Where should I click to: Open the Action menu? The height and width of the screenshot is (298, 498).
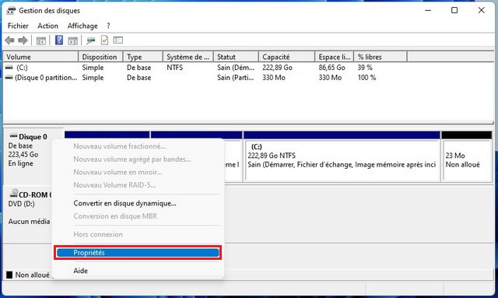(48, 26)
